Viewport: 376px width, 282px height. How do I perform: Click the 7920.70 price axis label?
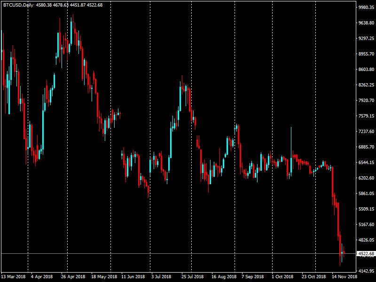point(367,100)
